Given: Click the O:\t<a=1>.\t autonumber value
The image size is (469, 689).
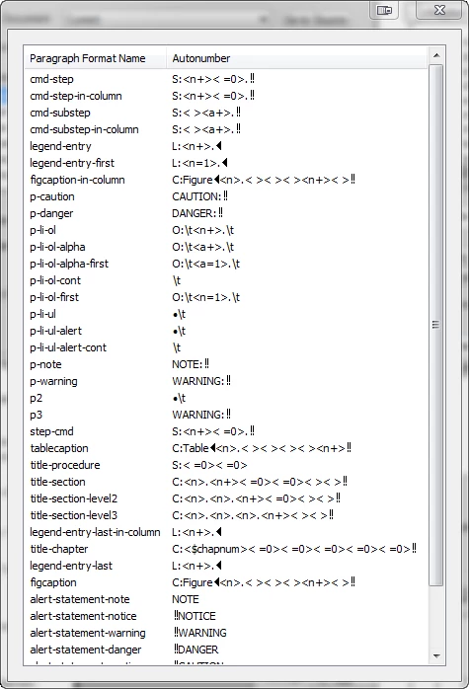Looking at the screenshot, I should [205, 264].
